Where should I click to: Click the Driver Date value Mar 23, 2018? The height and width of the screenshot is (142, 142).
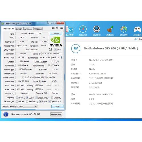(x=24, y=82)
